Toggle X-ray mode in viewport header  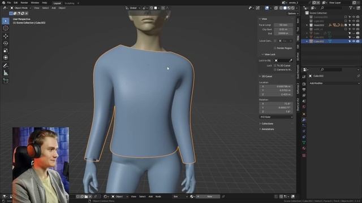(x=276, y=8)
